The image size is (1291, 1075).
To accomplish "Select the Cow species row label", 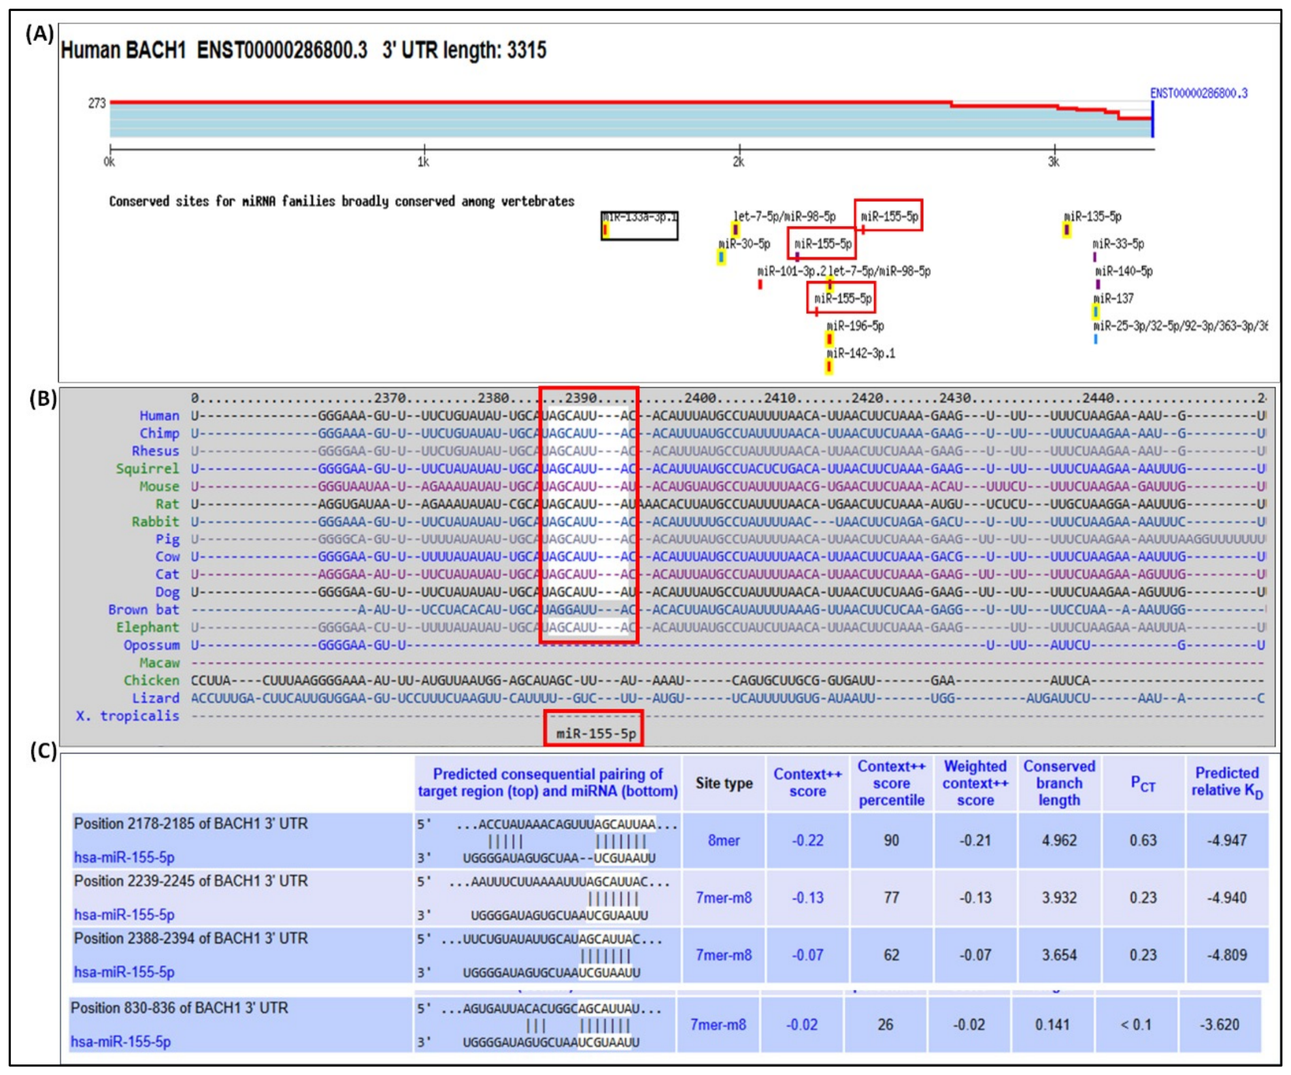I will pos(168,557).
